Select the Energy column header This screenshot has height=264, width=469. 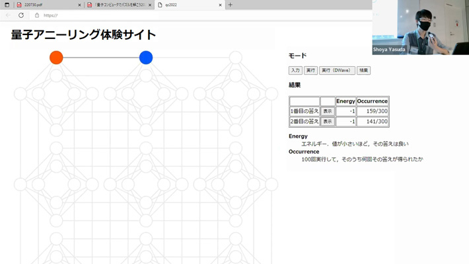point(345,101)
